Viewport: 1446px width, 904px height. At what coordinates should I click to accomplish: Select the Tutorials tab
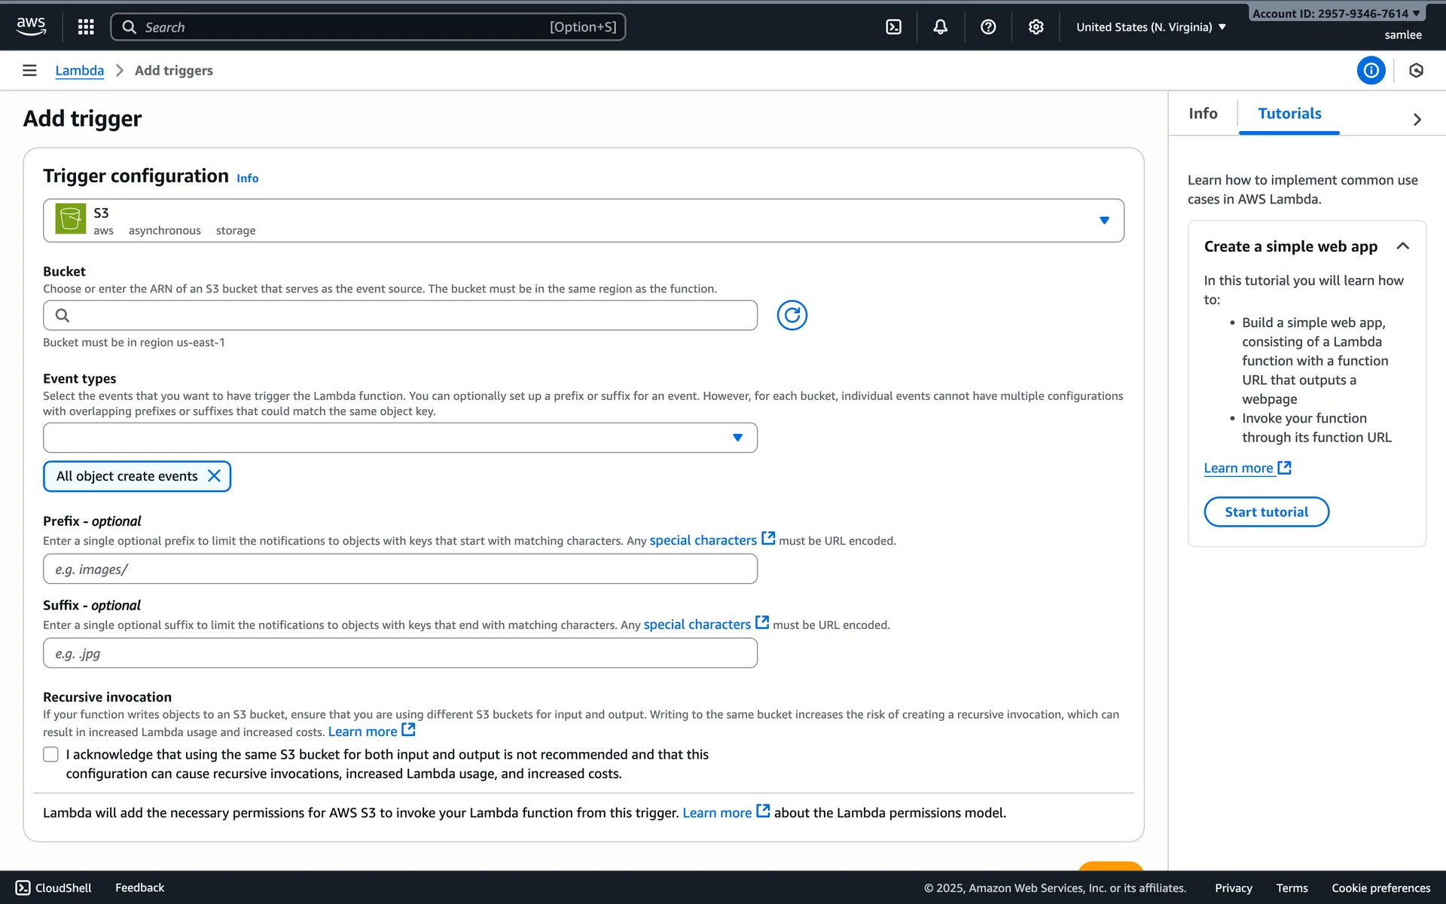pyautogui.click(x=1289, y=114)
